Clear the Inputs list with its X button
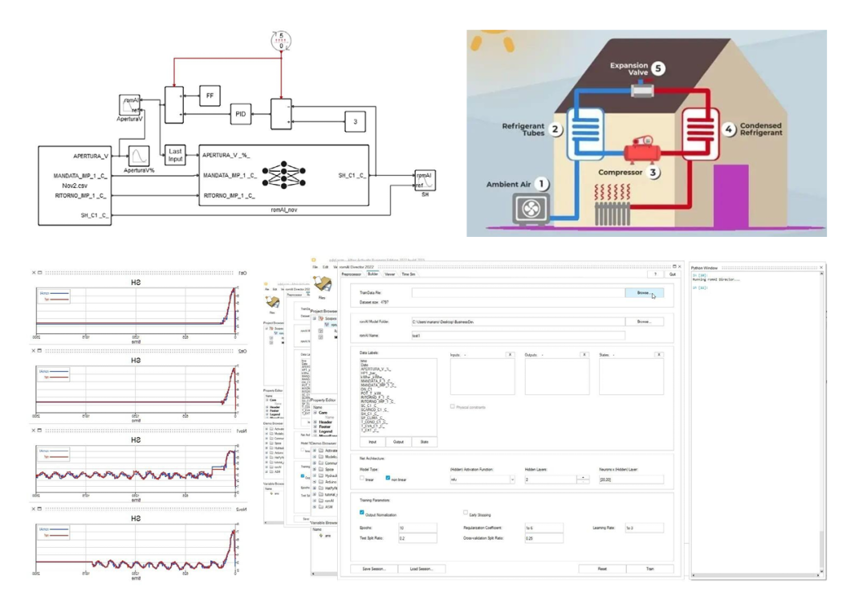Screen dimensions: 867x600 (x=509, y=354)
